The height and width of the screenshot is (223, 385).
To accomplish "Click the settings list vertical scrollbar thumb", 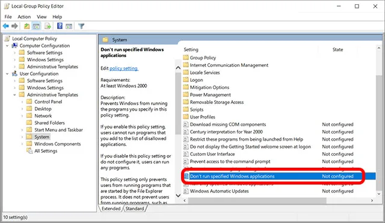I will click(379, 132).
